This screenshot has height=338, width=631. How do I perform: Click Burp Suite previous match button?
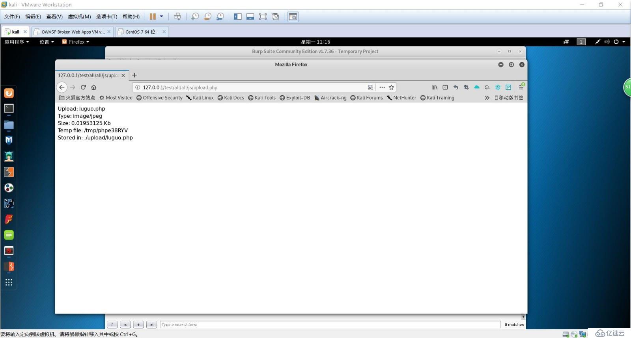[125, 325]
